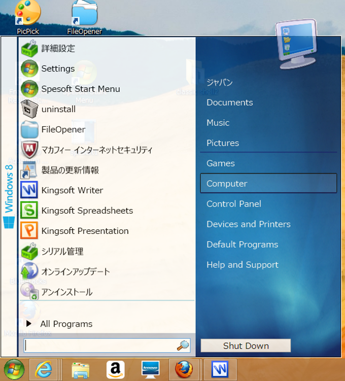Click the オンラインアップデート label text
The height and width of the screenshot is (381, 345).
click(76, 271)
